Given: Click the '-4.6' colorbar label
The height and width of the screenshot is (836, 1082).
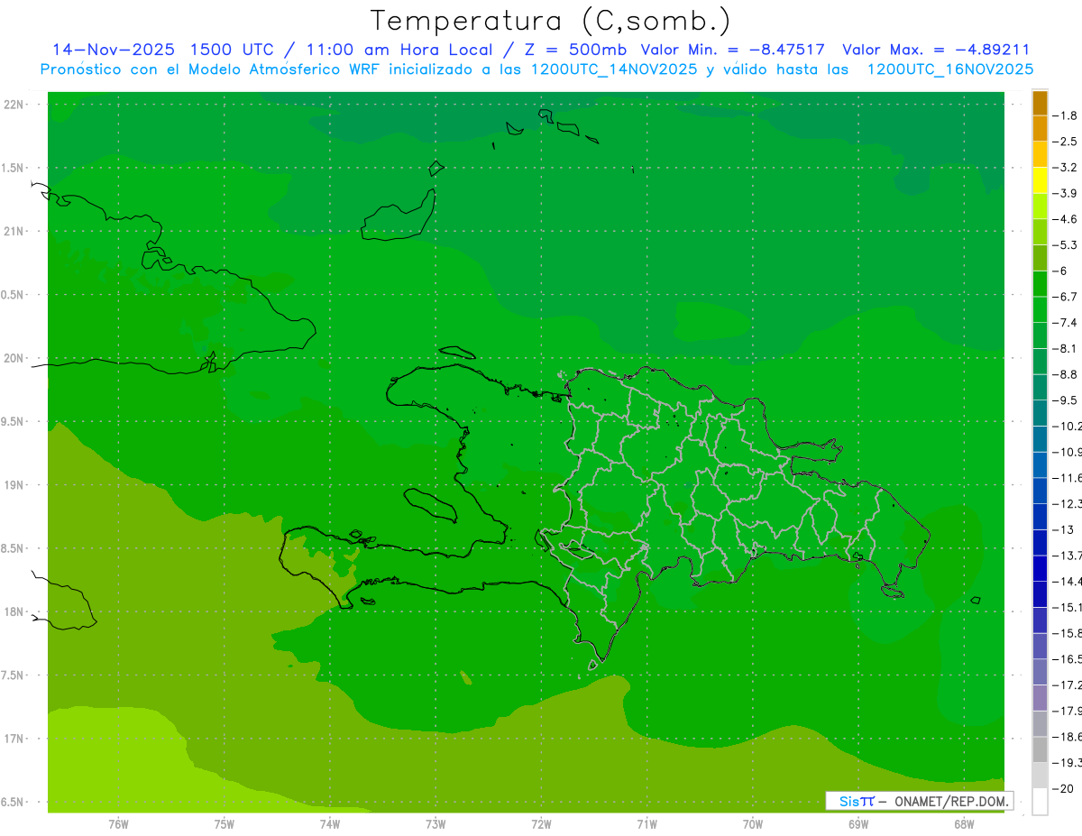Looking at the screenshot, I should (x=1066, y=219).
